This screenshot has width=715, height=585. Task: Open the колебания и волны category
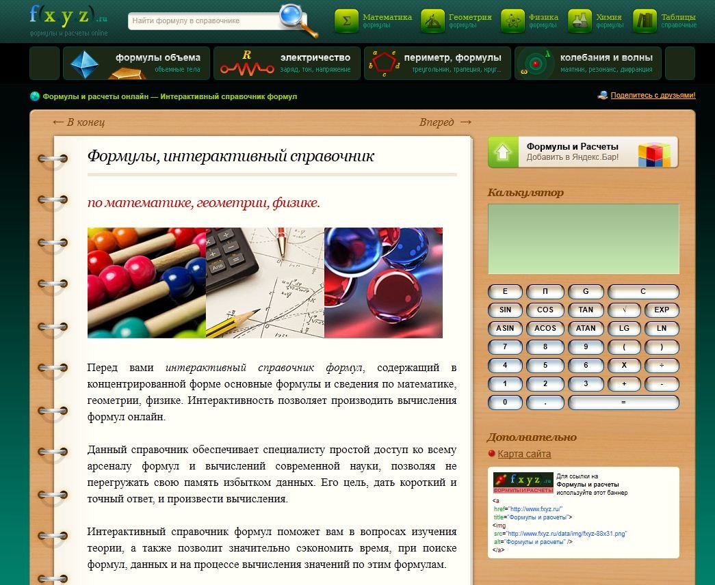tap(588, 63)
